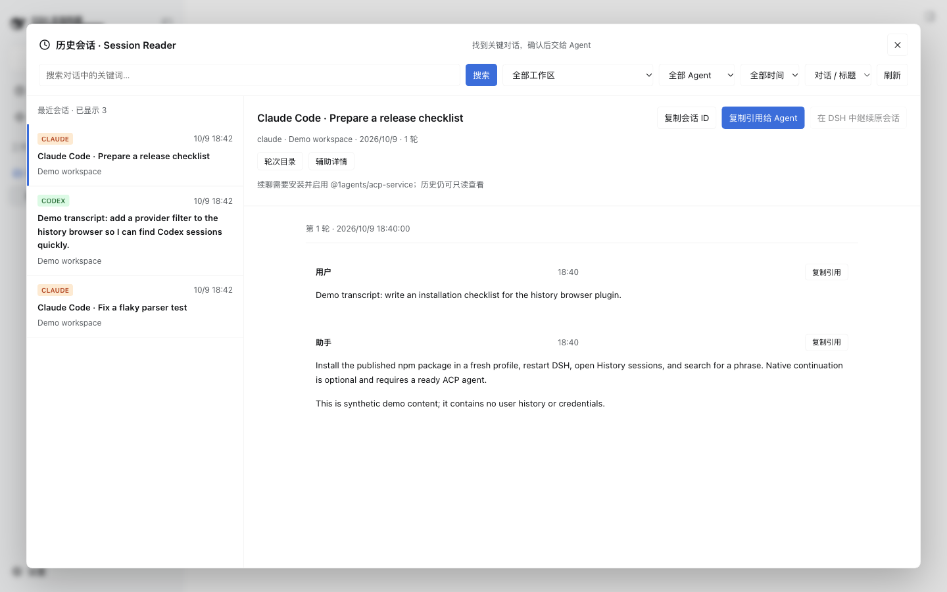
Task: Select the 'Fix a flaky parser test' session
Action: pos(135,307)
